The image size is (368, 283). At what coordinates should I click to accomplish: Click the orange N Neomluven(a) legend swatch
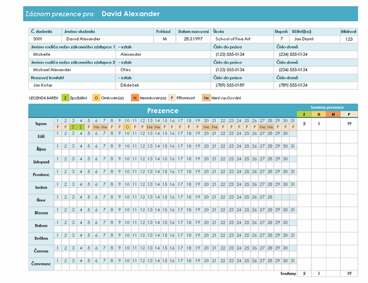click(x=135, y=98)
